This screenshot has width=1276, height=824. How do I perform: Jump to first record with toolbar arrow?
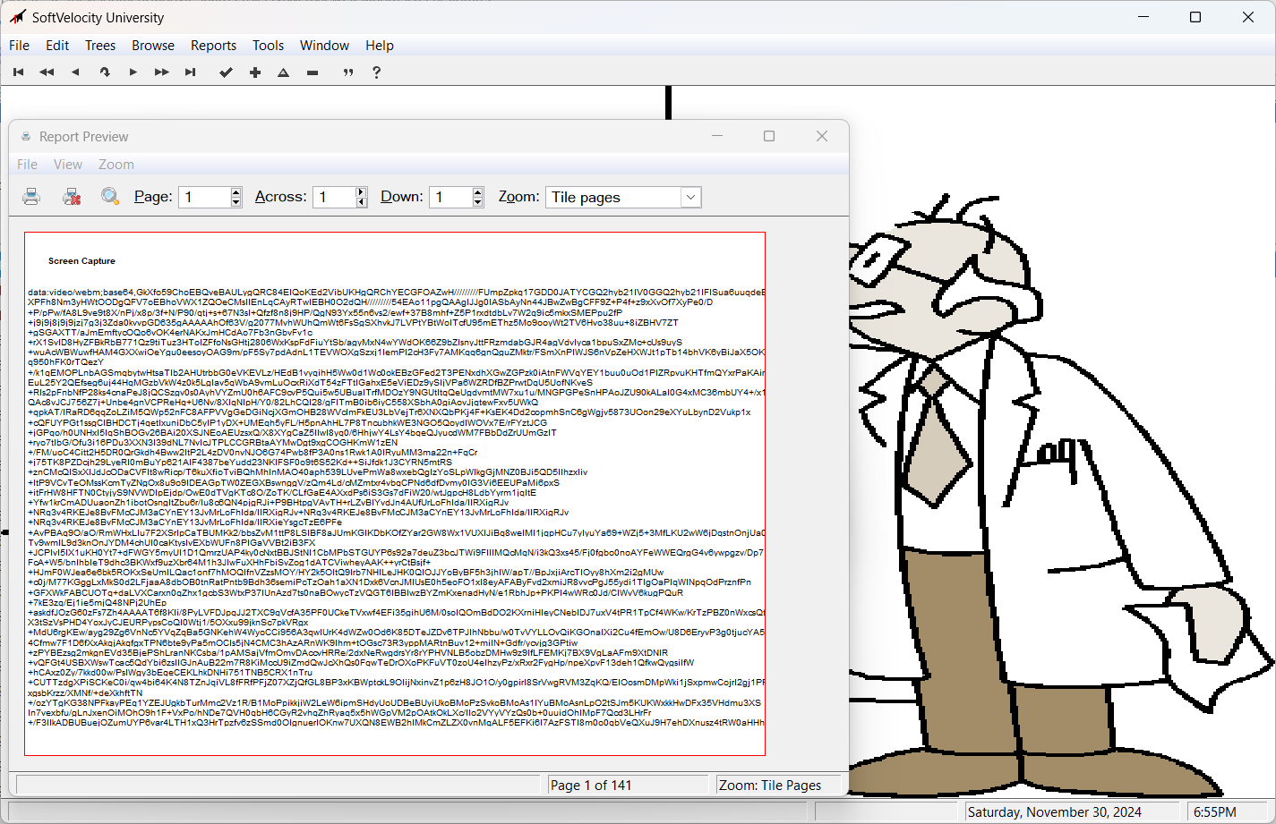(18, 72)
